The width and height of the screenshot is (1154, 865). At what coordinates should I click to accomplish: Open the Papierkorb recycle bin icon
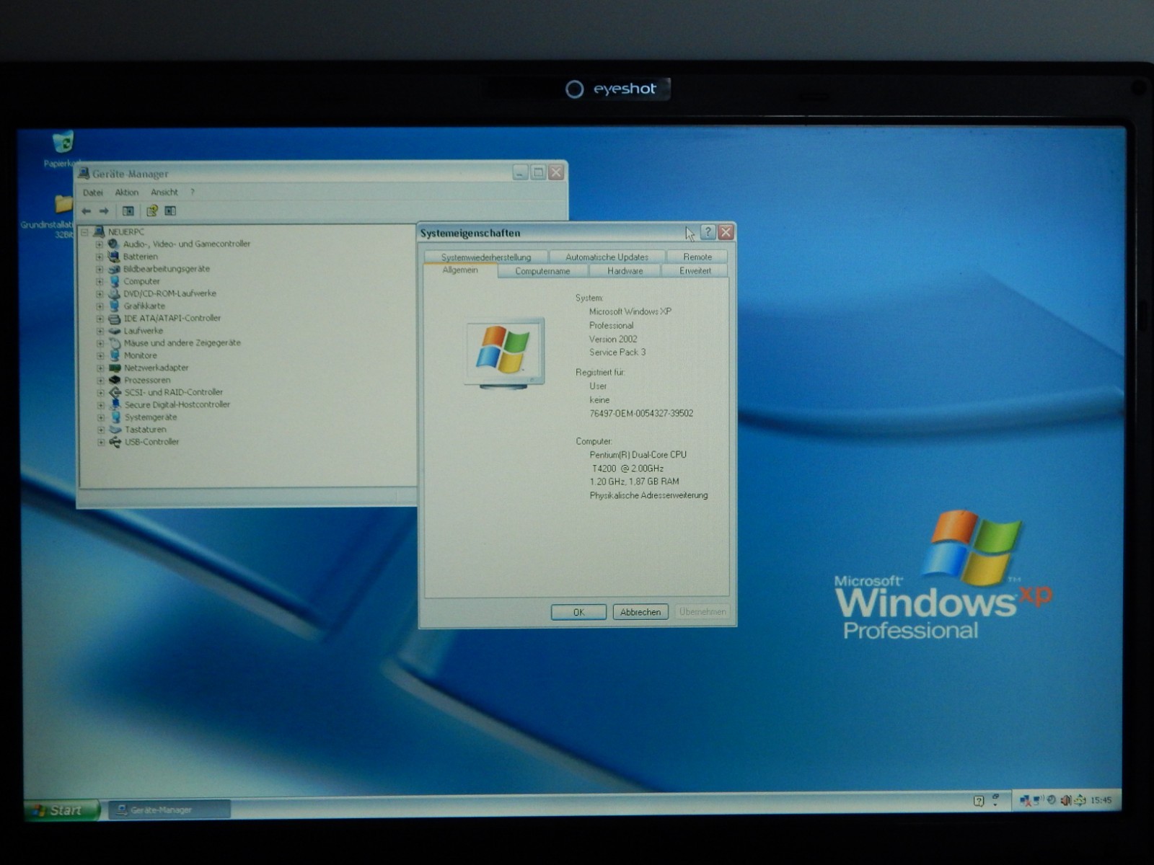click(x=63, y=142)
